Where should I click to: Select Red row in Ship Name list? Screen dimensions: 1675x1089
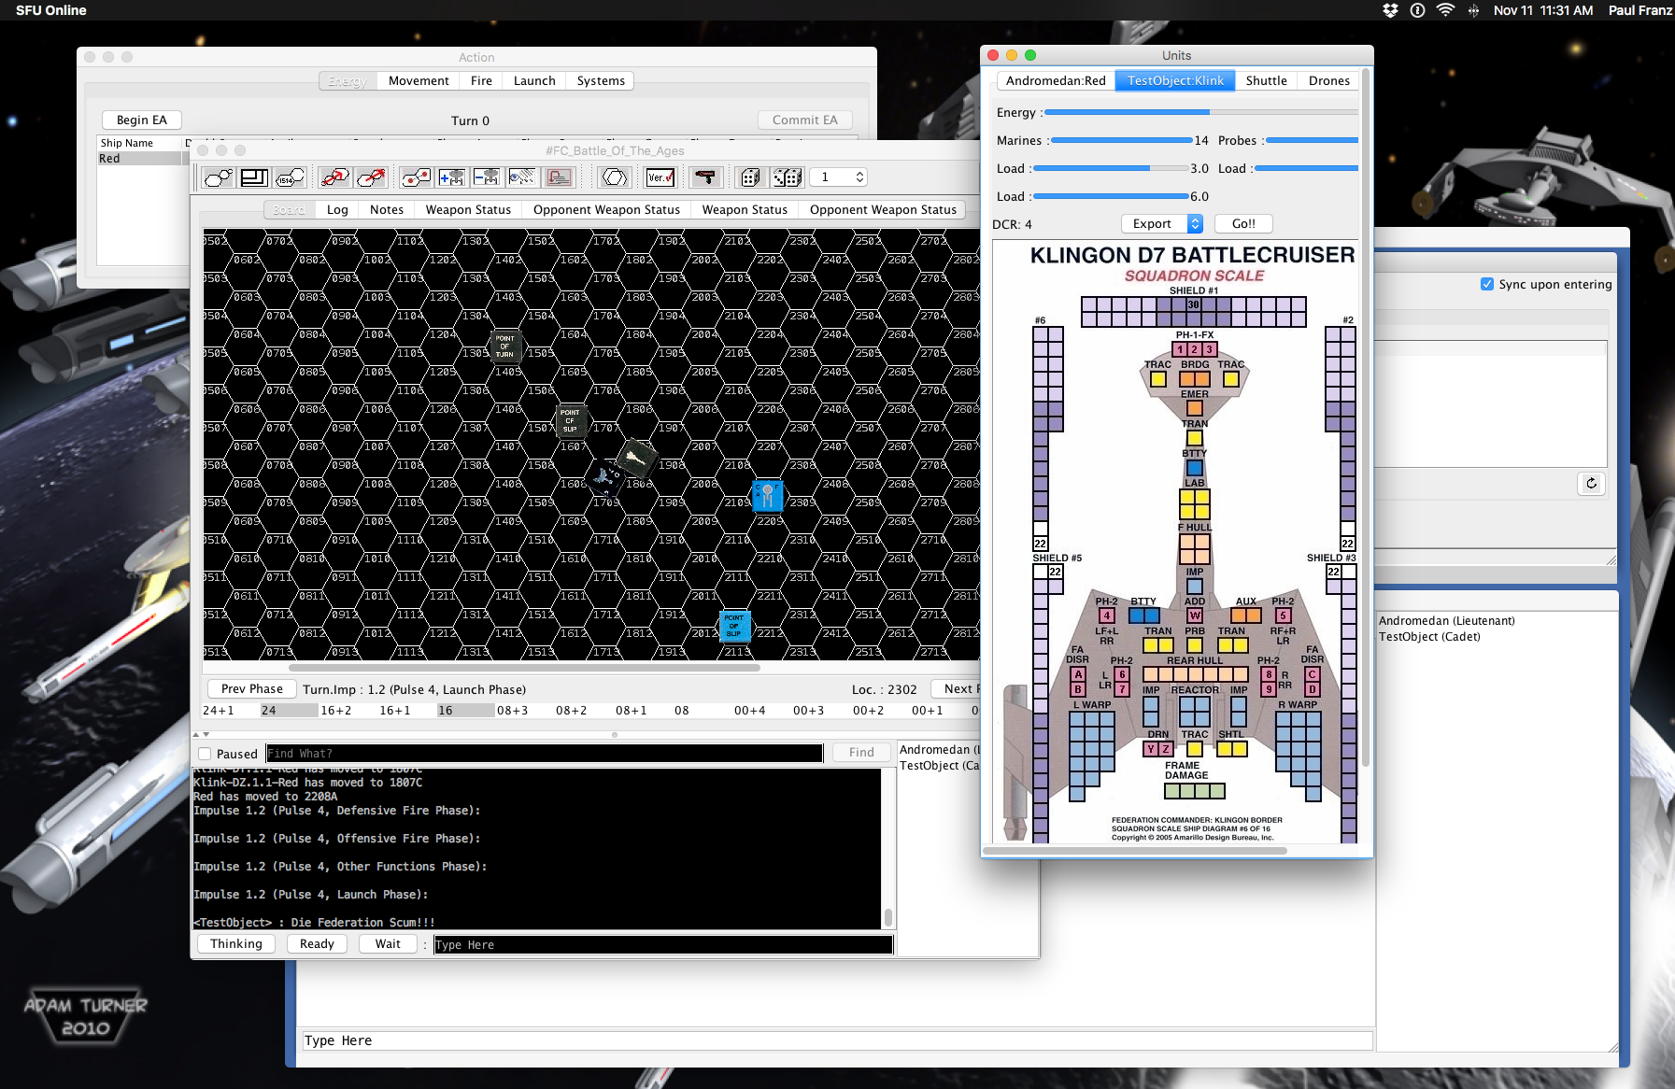coord(140,159)
